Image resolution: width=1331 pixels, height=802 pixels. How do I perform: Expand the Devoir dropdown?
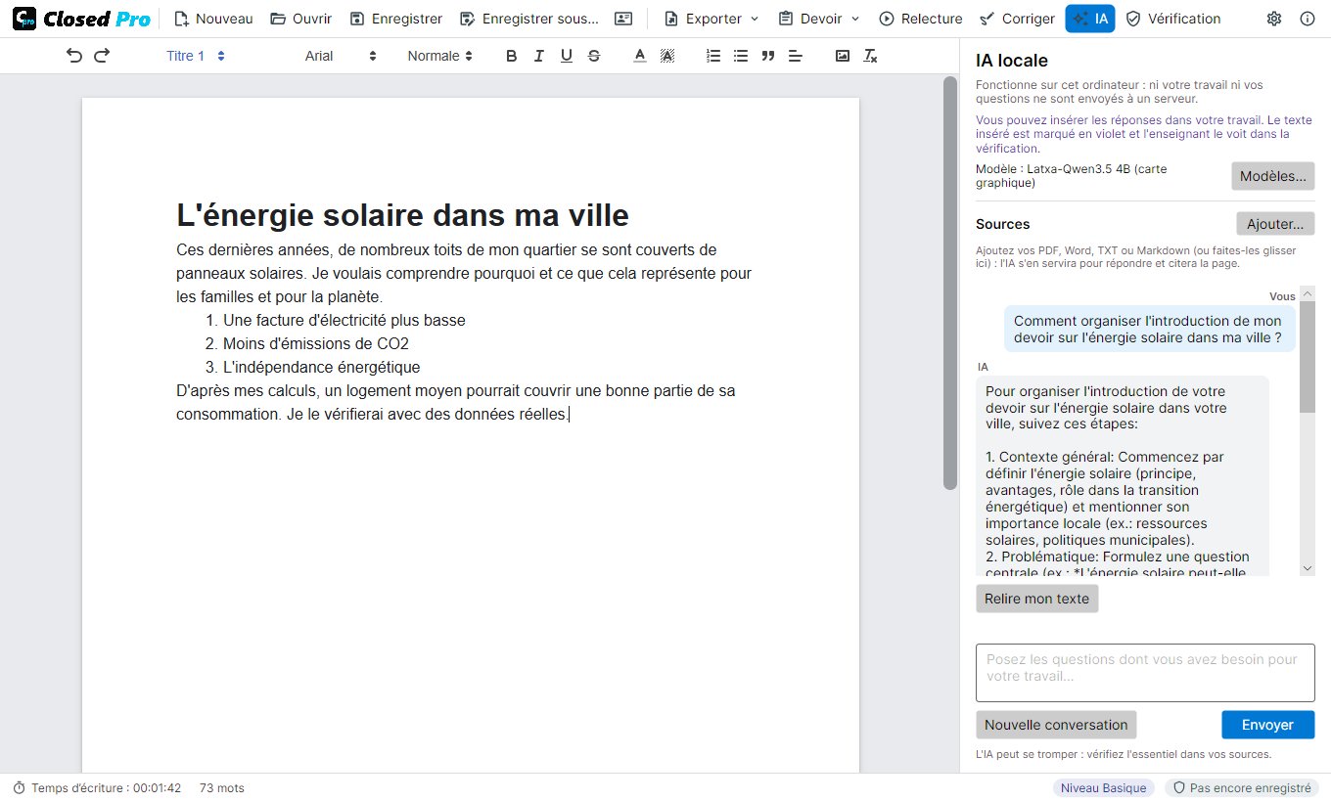tap(819, 19)
